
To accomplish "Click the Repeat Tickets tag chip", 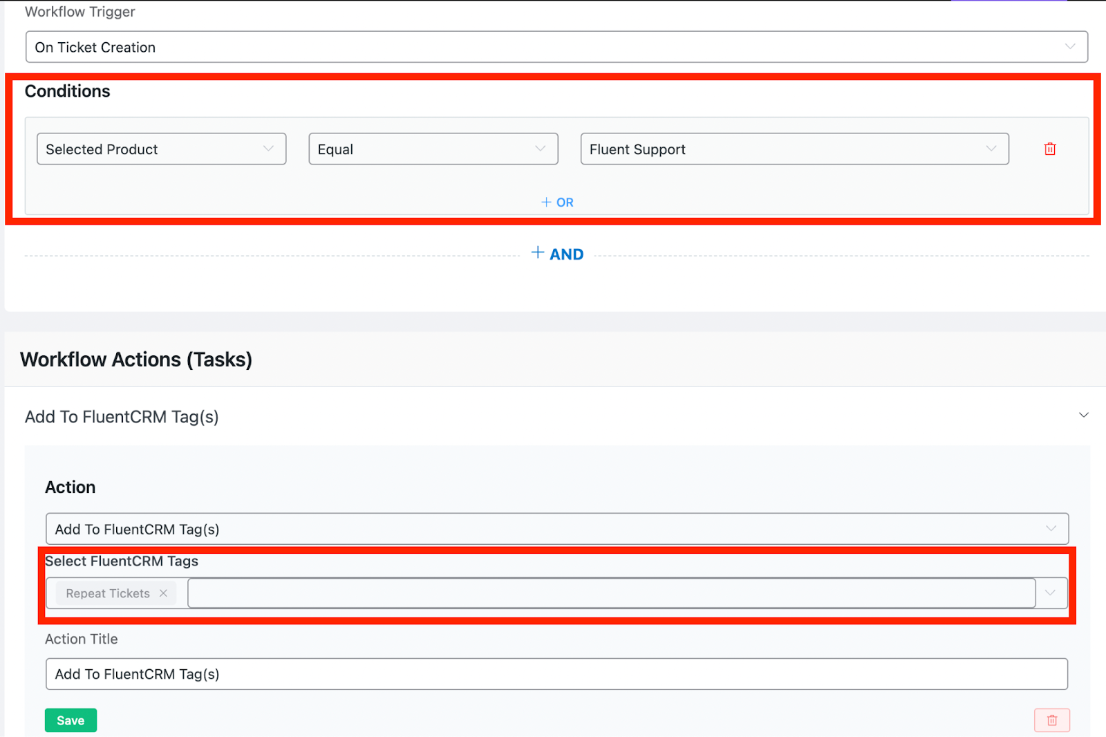I will (115, 593).
